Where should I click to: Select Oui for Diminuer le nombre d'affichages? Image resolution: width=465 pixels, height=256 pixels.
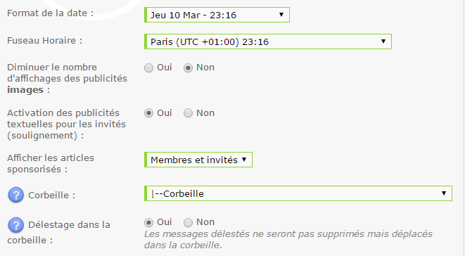point(148,68)
